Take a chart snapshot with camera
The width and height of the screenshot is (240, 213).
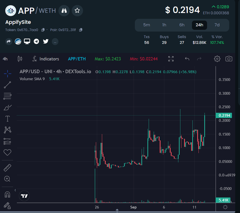pos(229,59)
